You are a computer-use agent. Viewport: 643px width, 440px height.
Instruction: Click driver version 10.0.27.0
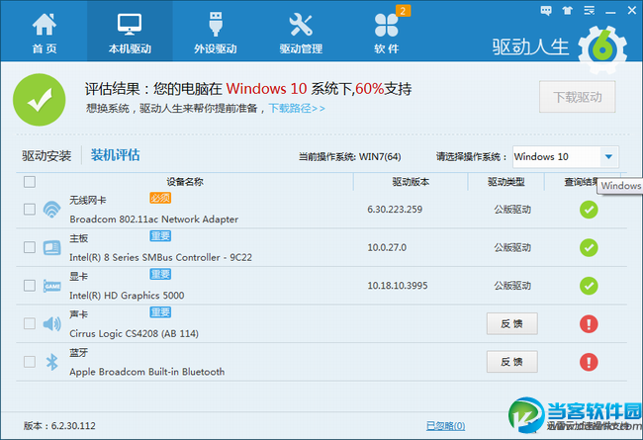387,247
